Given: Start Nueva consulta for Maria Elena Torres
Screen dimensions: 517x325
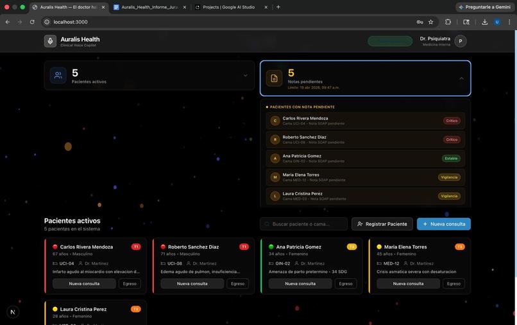Looking at the screenshot, I should (x=408, y=283).
